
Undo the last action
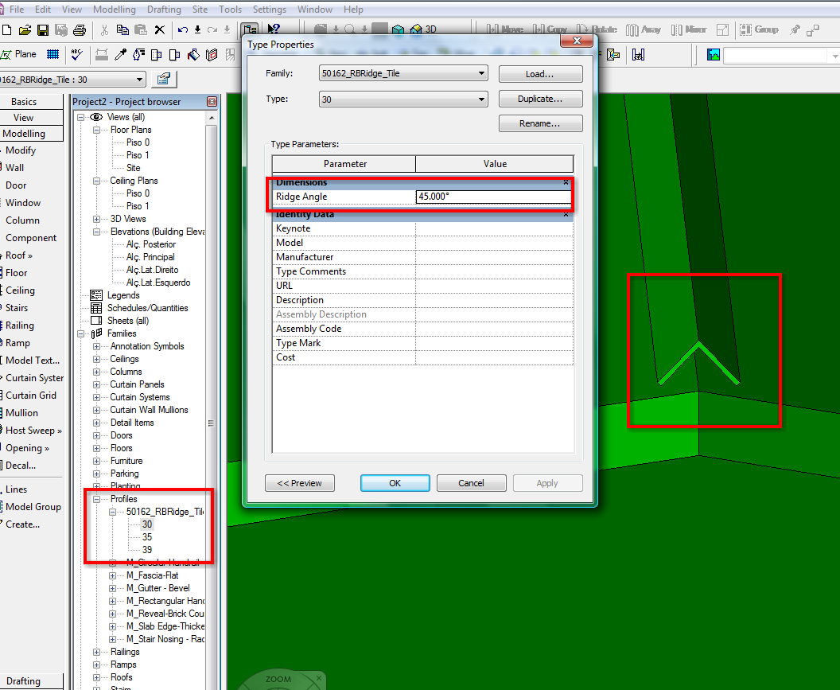coord(181,29)
